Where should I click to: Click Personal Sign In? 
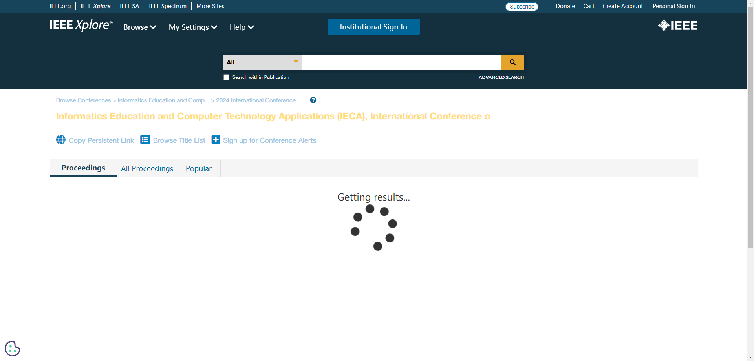click(673, 6)
